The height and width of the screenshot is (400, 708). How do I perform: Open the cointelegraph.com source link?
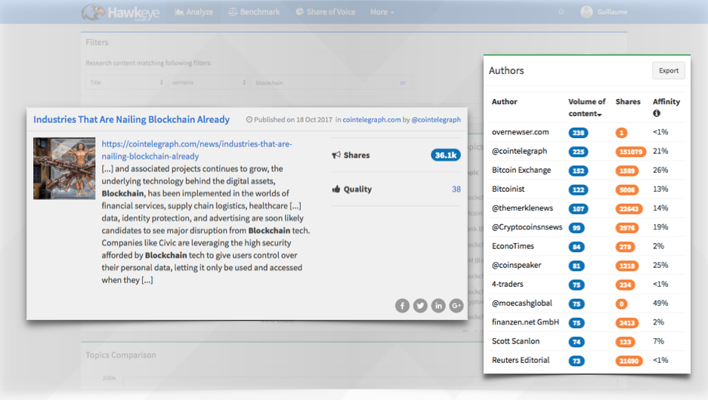coord(372,119)
